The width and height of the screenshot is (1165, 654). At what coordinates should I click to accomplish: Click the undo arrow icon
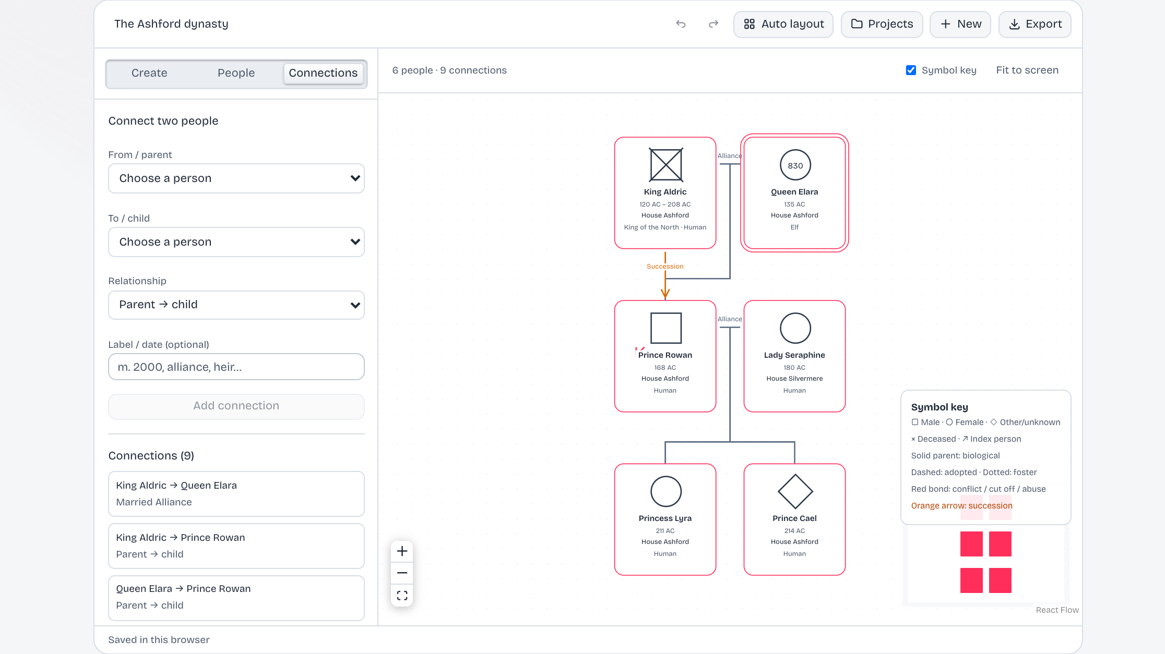(x=681, y=24)
